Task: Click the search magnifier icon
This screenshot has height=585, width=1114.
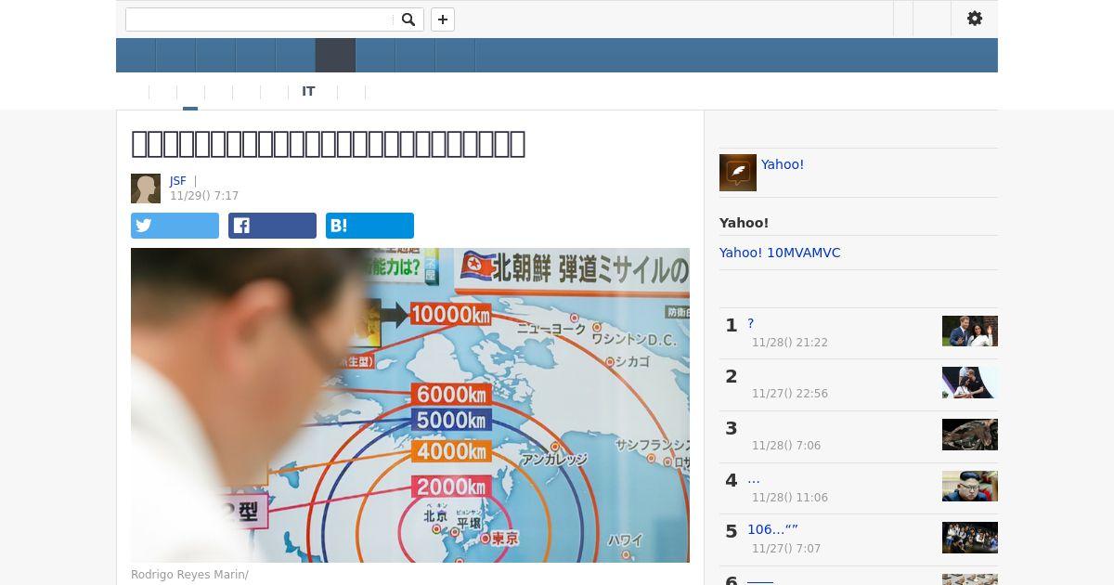Action: (408, 19)
